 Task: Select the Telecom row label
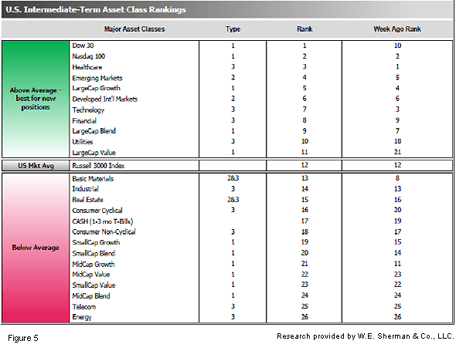84,306
